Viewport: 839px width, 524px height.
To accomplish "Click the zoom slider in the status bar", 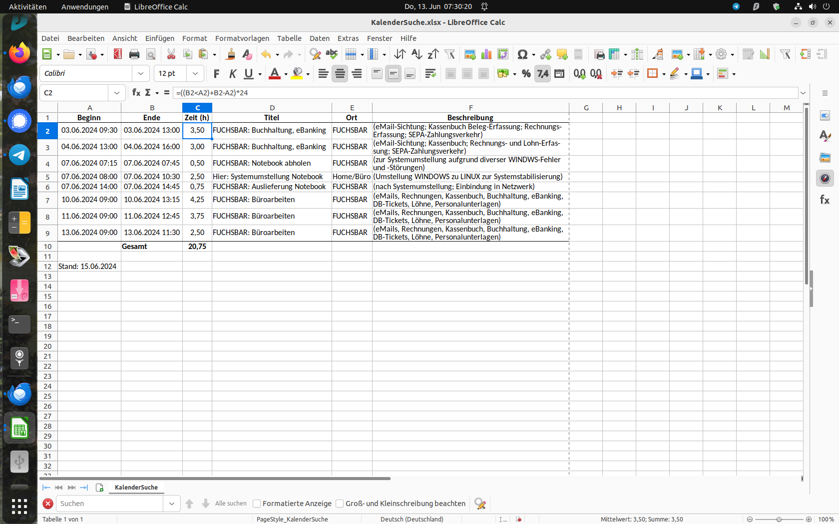I will tap(779, 519).
